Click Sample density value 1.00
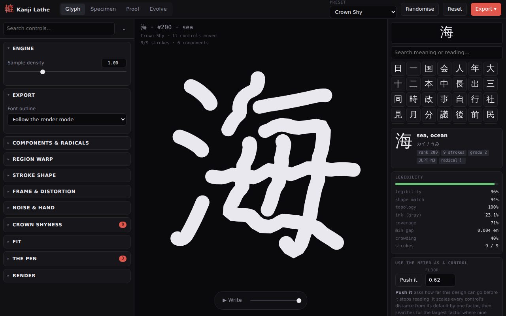Viewport: 506px width, 316px height. [x=114, y=63]
